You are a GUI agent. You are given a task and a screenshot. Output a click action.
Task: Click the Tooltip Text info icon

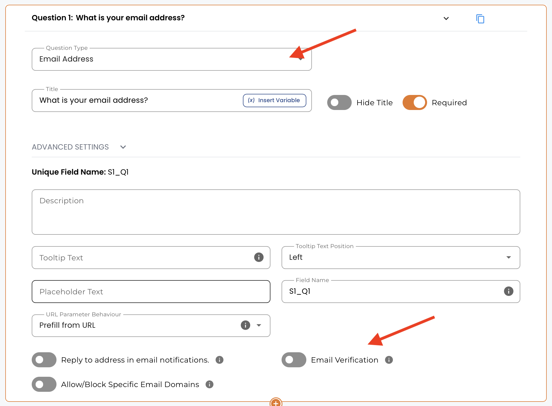(258, 257)
